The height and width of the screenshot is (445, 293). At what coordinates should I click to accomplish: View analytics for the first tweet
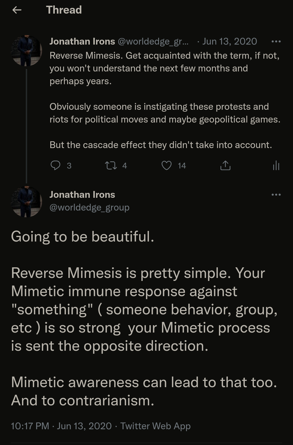click(x=276, y=165)
